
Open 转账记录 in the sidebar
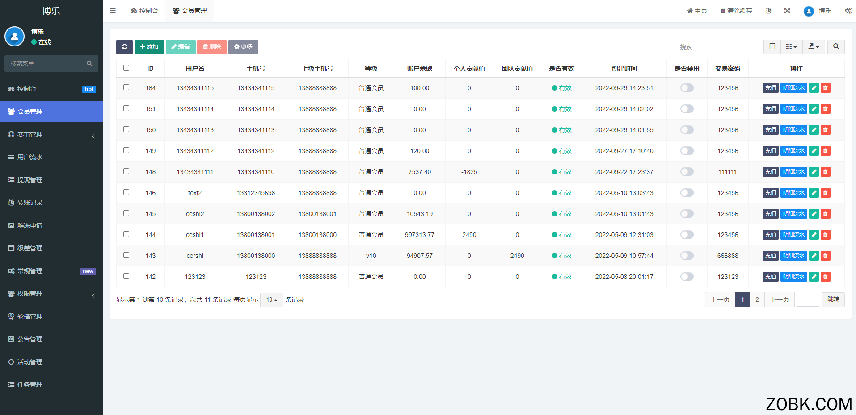51,203
